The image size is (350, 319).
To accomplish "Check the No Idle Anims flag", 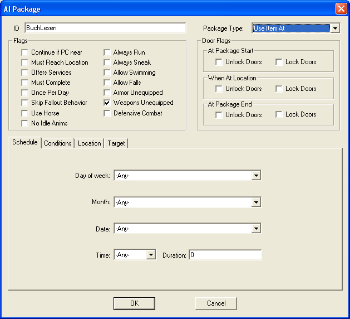I will pyautogui.click(x=25, y=123).
